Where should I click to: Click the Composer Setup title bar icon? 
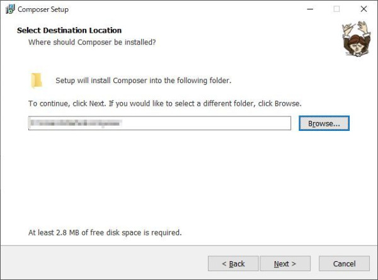[9, 9]
